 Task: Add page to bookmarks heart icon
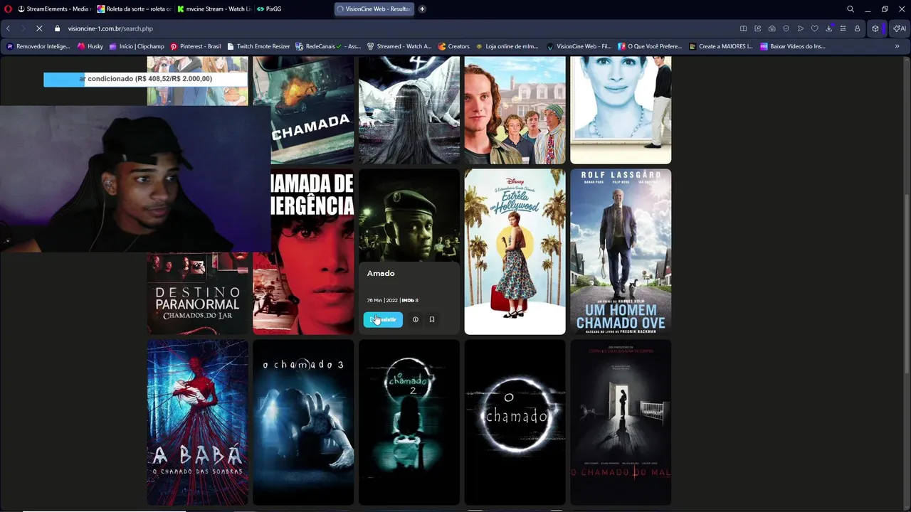coord(814,28)
